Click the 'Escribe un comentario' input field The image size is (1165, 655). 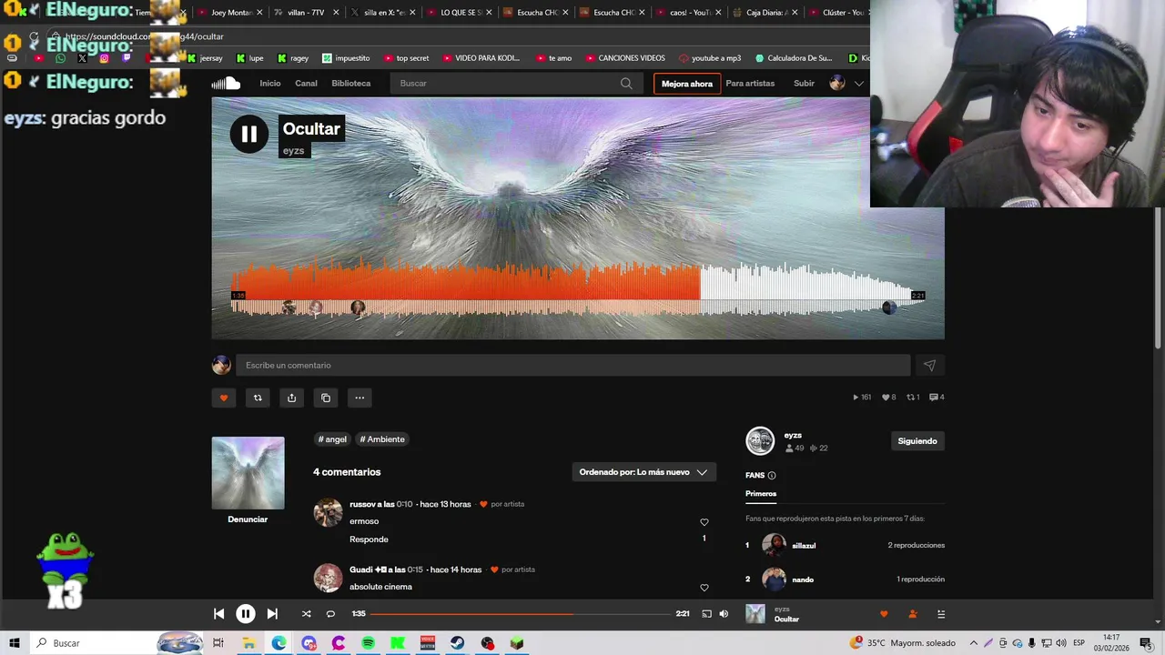pos(573,366)
